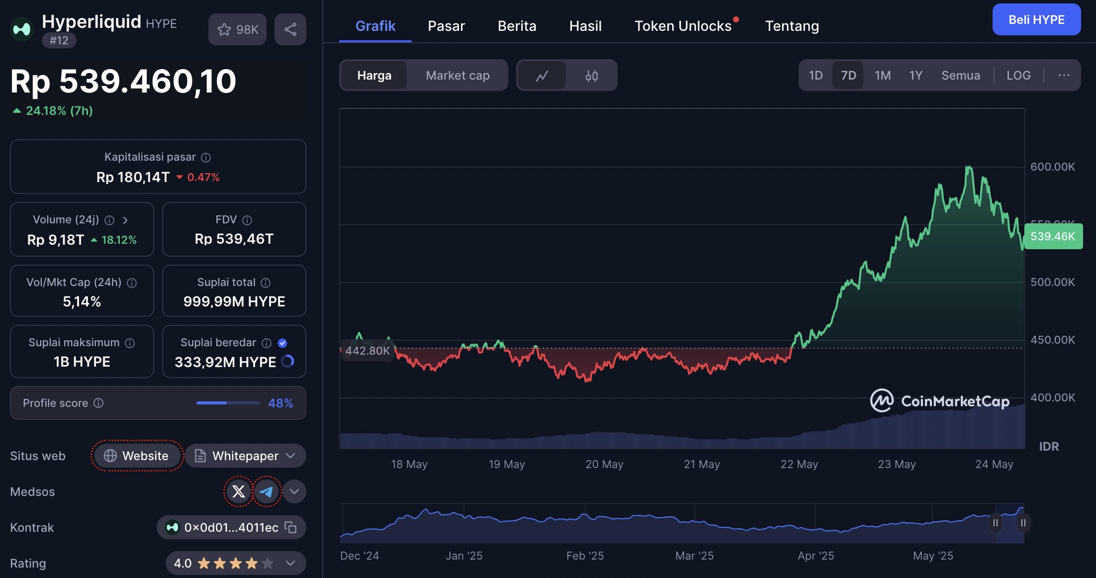The height and width of the screenshot is (578, 1096).
Task: Open Vol/Mkt Cap (24h) info icon
Action: (132, 283)
